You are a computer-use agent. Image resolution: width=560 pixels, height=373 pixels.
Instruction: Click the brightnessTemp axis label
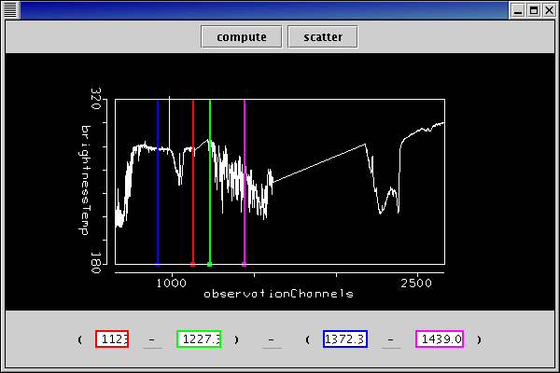(x=84, y=180)
